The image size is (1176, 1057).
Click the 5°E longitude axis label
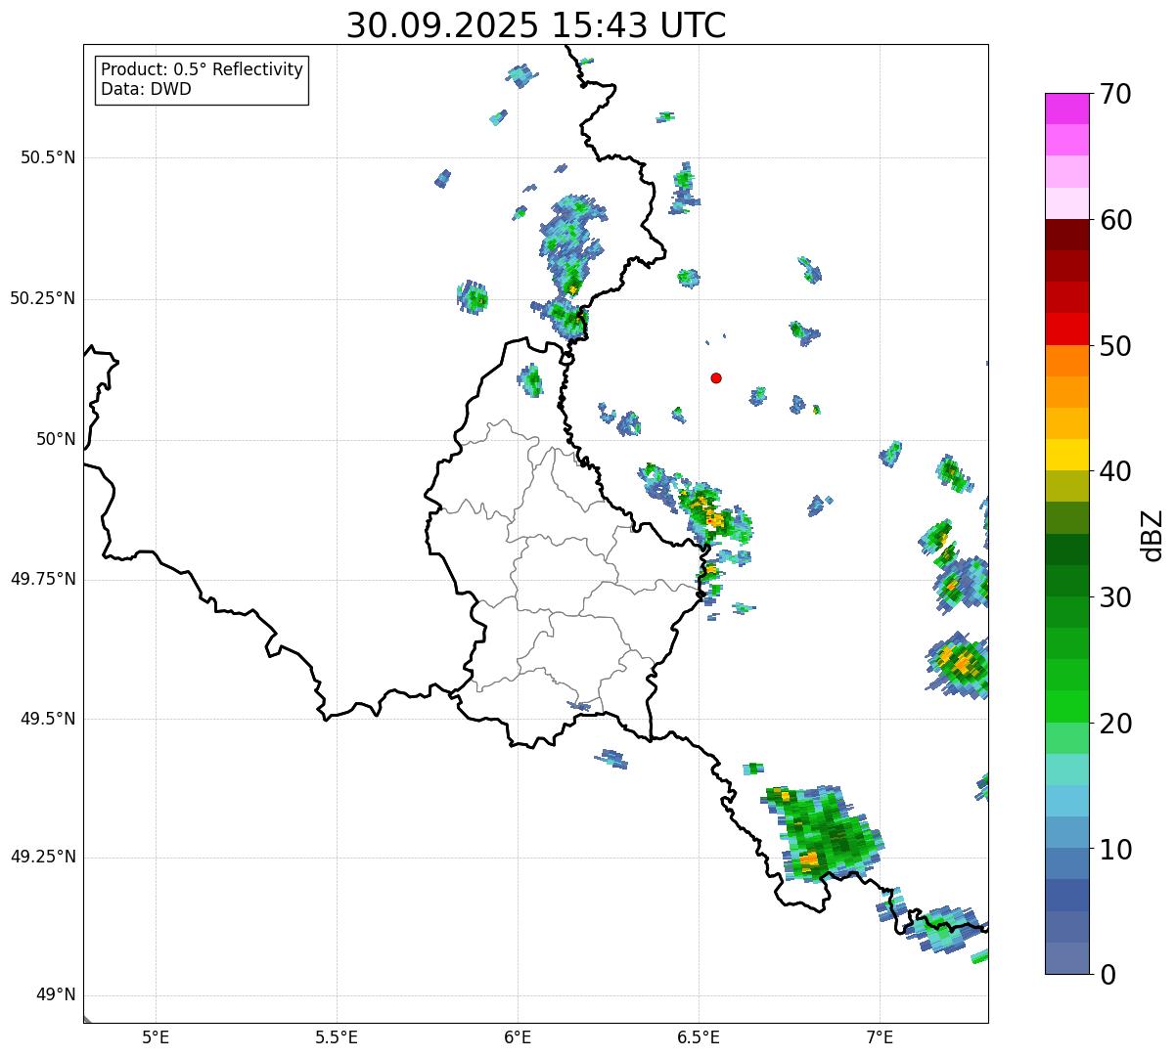(156, 1036)
